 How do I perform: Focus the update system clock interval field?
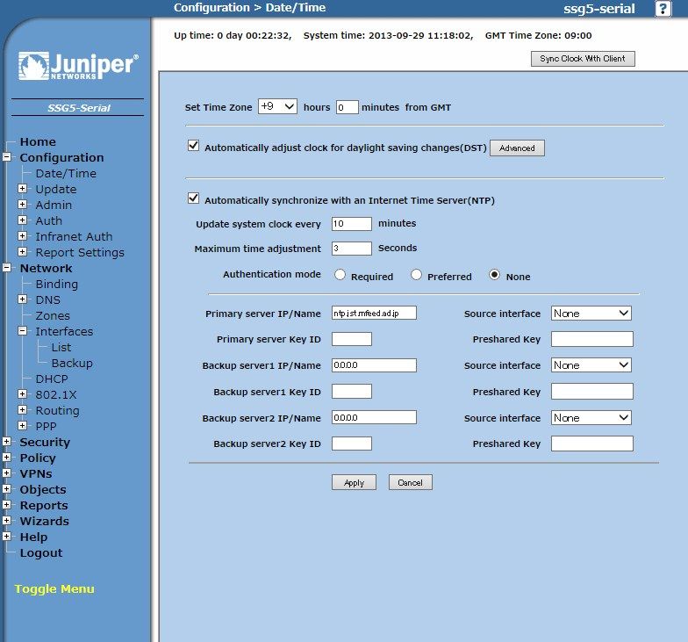(x=351, y=224)
